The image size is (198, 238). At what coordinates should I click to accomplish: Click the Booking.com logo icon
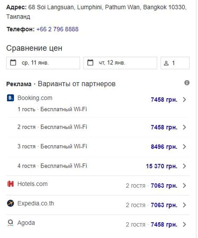(10, 98)
